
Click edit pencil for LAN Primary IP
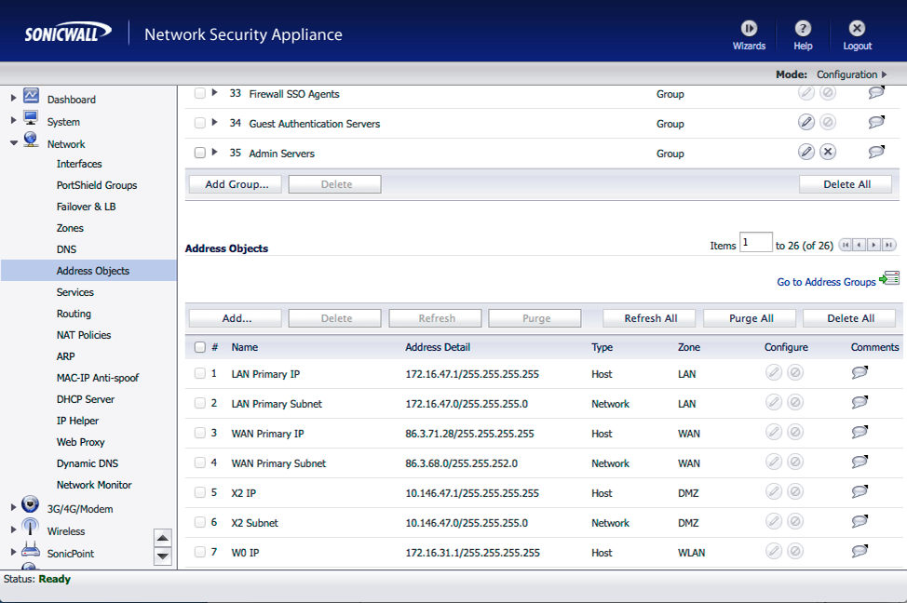click(774, 373)
